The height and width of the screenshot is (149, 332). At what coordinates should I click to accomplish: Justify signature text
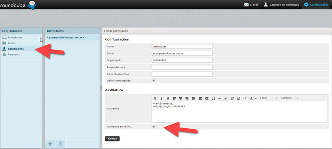point(193,99)
